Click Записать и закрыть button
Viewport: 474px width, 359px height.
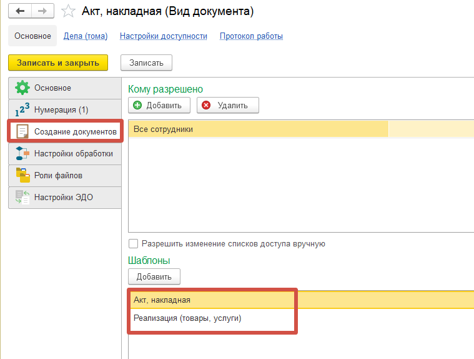tap(58, 63)
